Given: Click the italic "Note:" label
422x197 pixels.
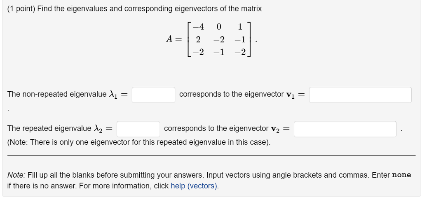Looking at the screenshot, I should (16, 175).
